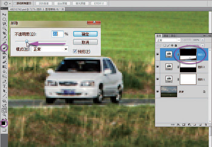Click the delete layer trash icon

click(x=205, y=124)
